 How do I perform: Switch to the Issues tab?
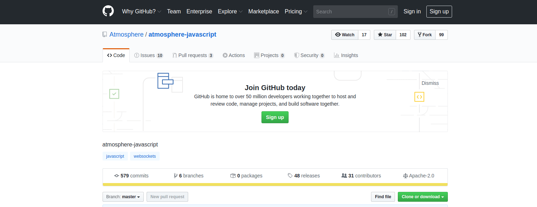[x=149, y=55]
